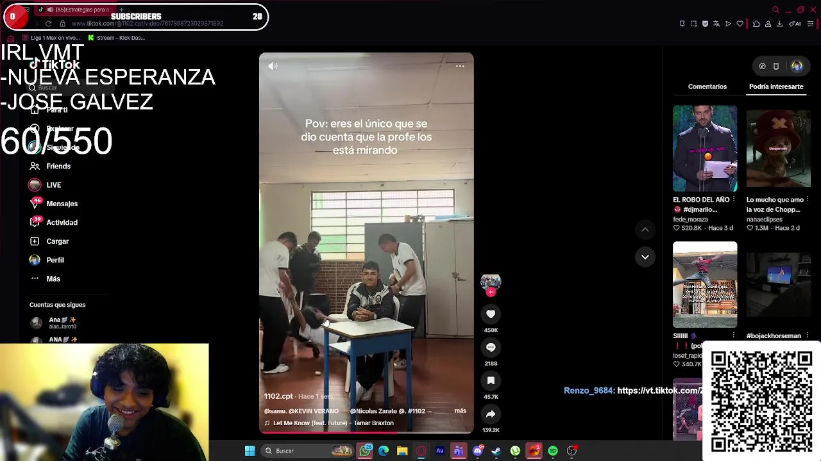Focus the tiktok.com address bar
The width and height of the screenshot is (821, 461).
click(148, 24)
